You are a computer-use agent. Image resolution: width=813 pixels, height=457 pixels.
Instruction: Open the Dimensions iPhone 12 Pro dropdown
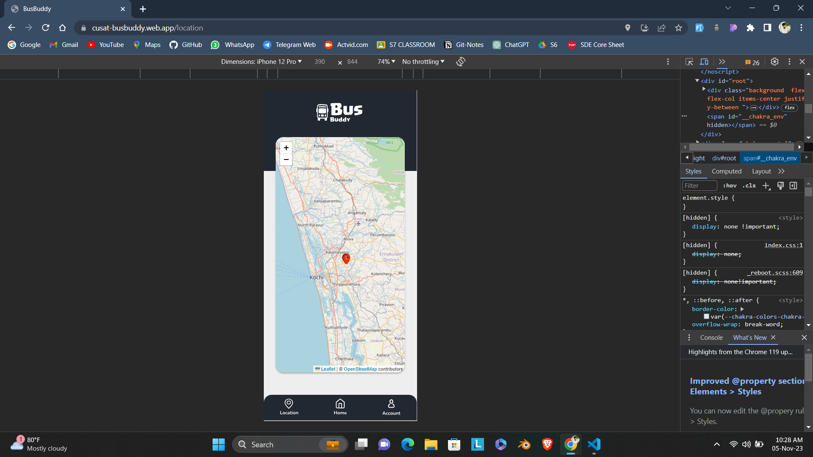tap(261, 62)
